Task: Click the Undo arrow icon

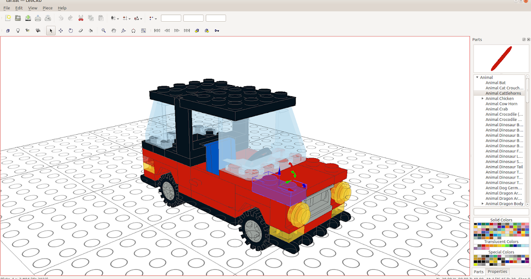Action: pyautogui.click(x=61, y=18)
